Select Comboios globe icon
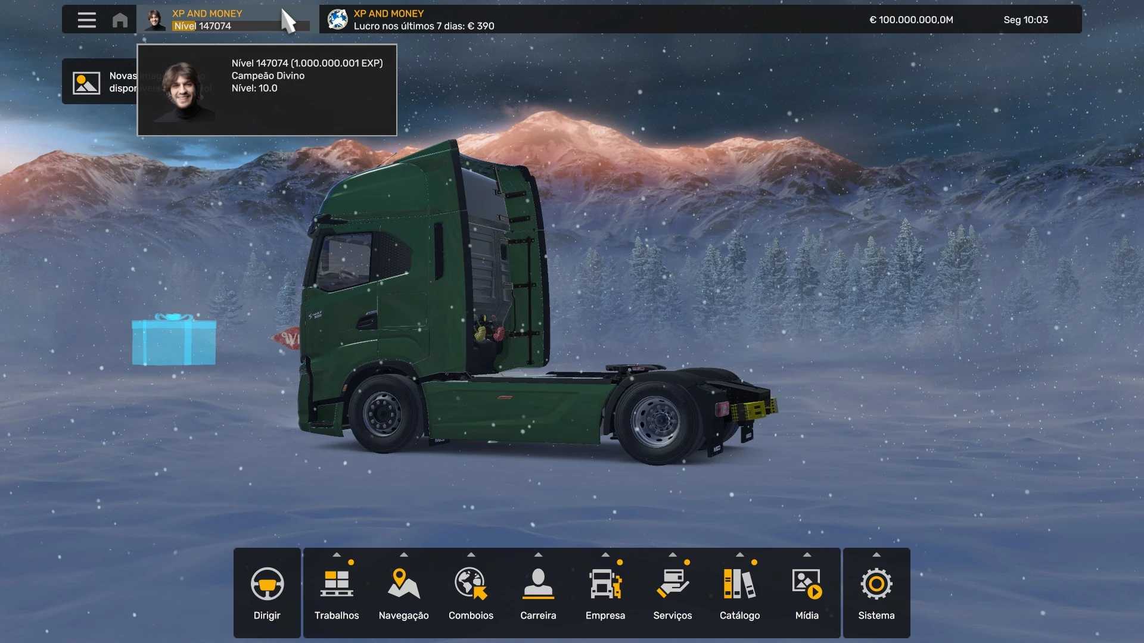Screen dimensions: 1144x643 coord(471,584)
